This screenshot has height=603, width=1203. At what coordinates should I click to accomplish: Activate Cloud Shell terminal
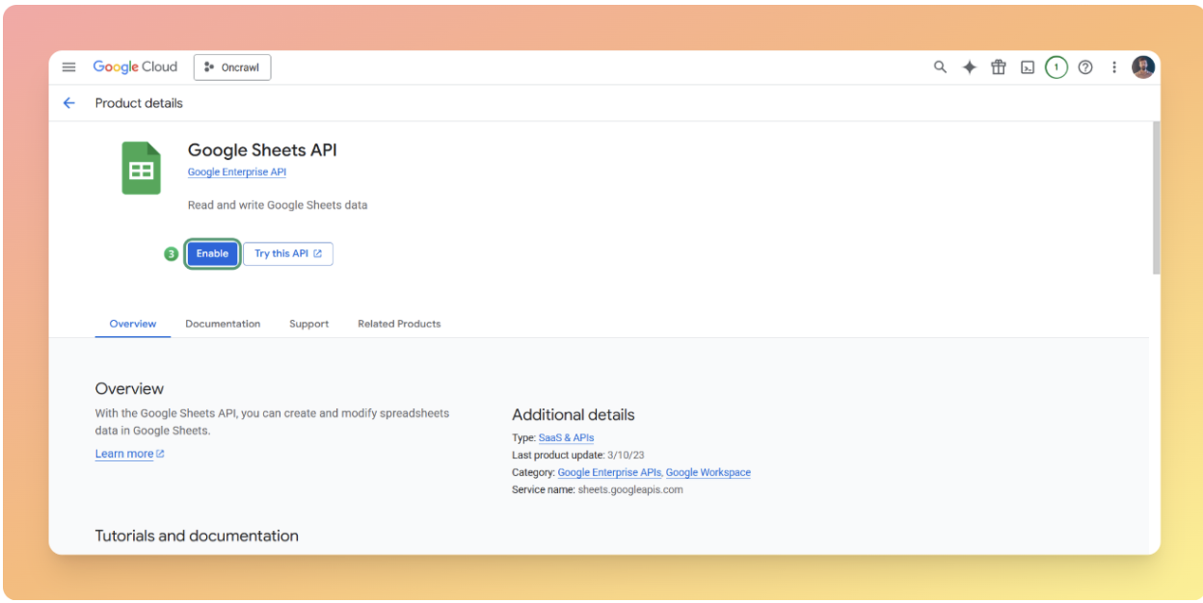tap(1027, 66)
